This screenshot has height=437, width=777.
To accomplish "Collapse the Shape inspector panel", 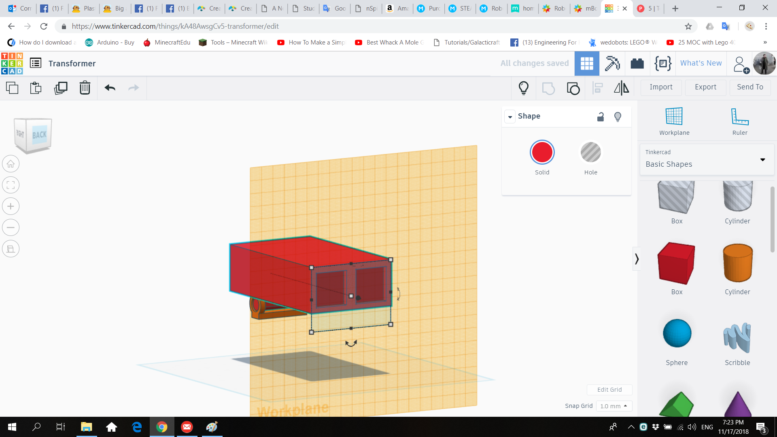I will point(510,117).
